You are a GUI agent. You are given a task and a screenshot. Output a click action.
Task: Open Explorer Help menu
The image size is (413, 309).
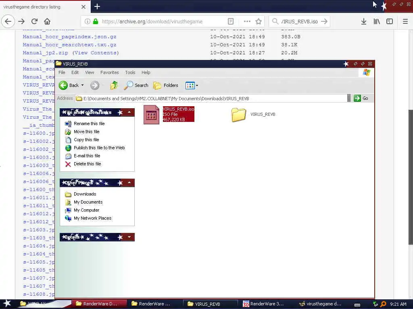pos(146,72)
